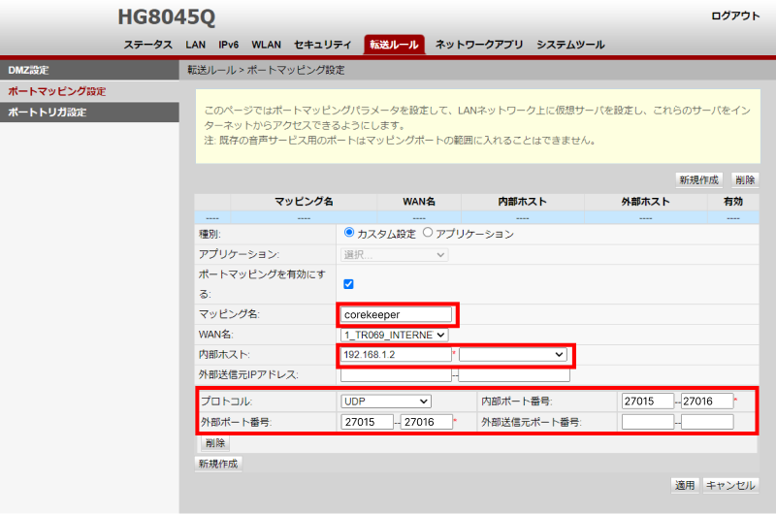Screen dimensions: 776x514
Task: Open ポートトリガ設定 in the sidebar
Action: [x=47, y=112]
